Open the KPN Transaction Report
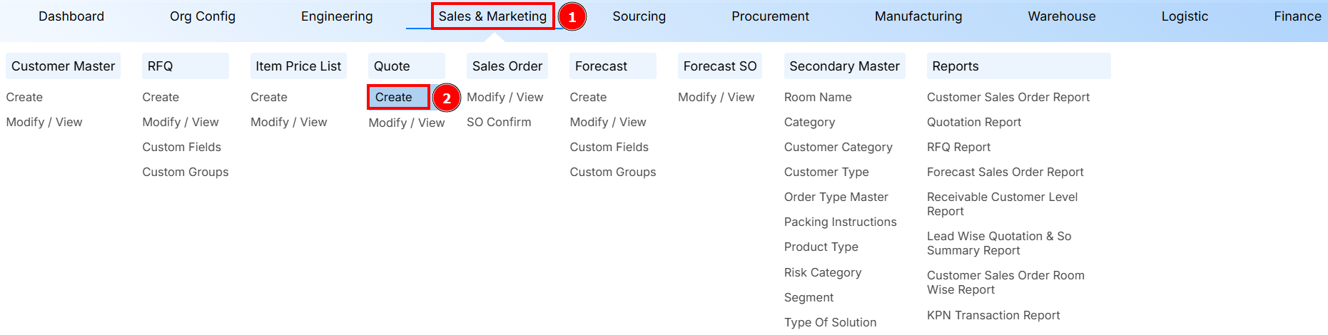This screenshot has width=1328, height=335. tap(993, 315)
